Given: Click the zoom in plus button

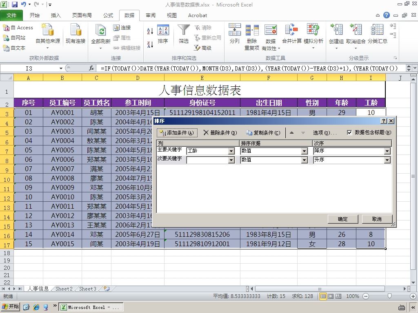Looking at the screenshot, I should point(413,296).
